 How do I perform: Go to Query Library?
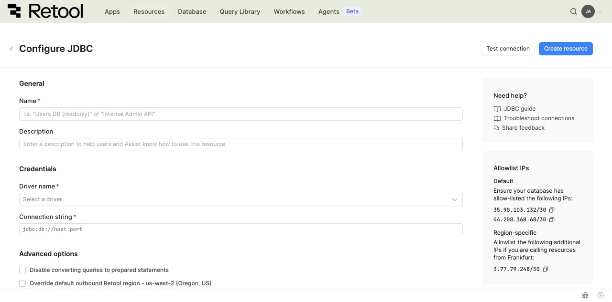point(240,11)
